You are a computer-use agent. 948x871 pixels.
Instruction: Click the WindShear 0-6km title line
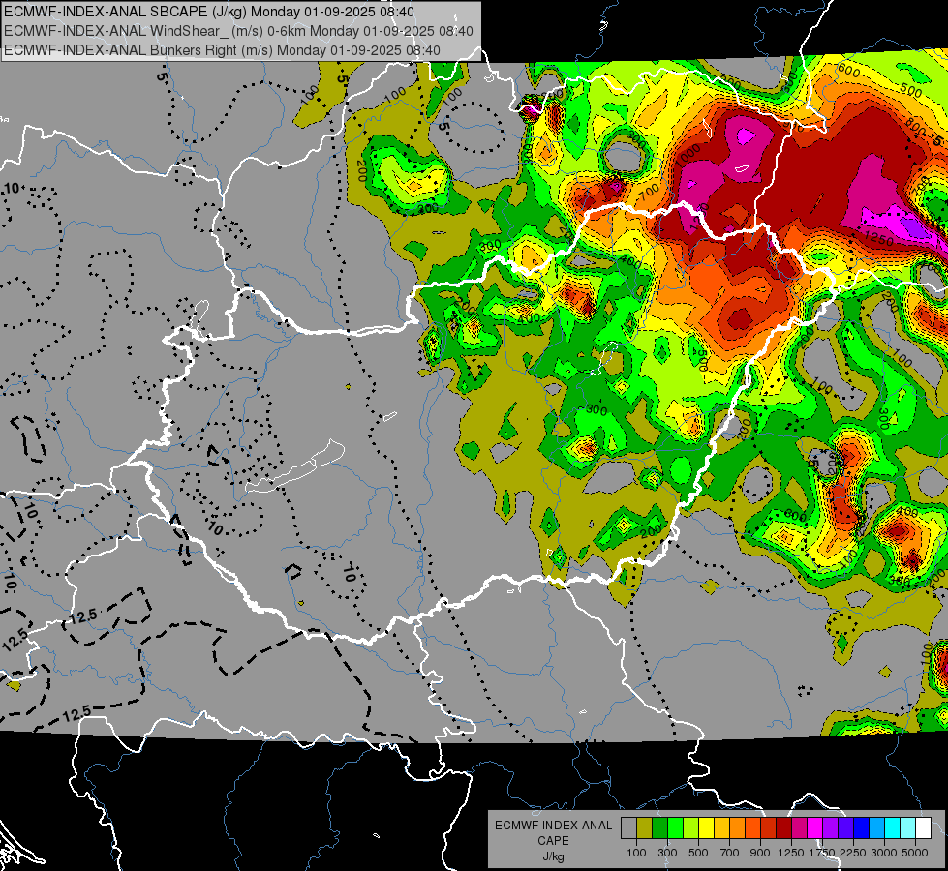point(239,31)
